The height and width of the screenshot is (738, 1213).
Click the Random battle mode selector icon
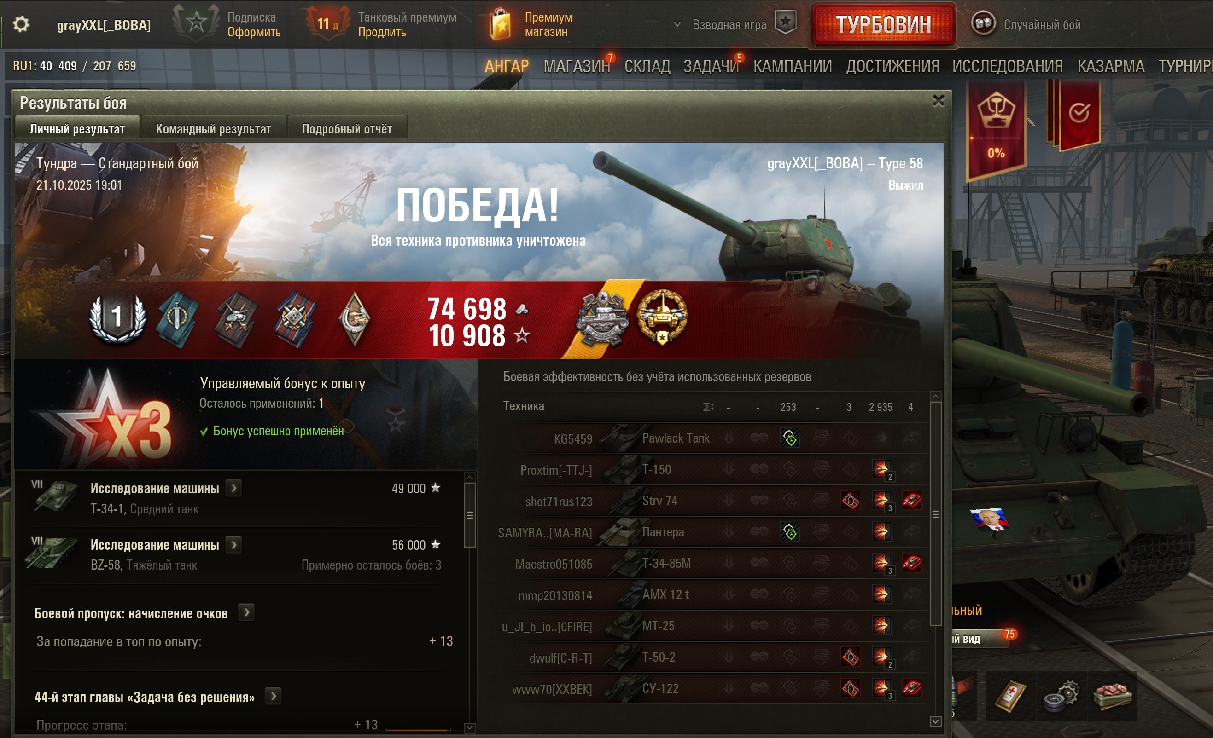point(983,23)
